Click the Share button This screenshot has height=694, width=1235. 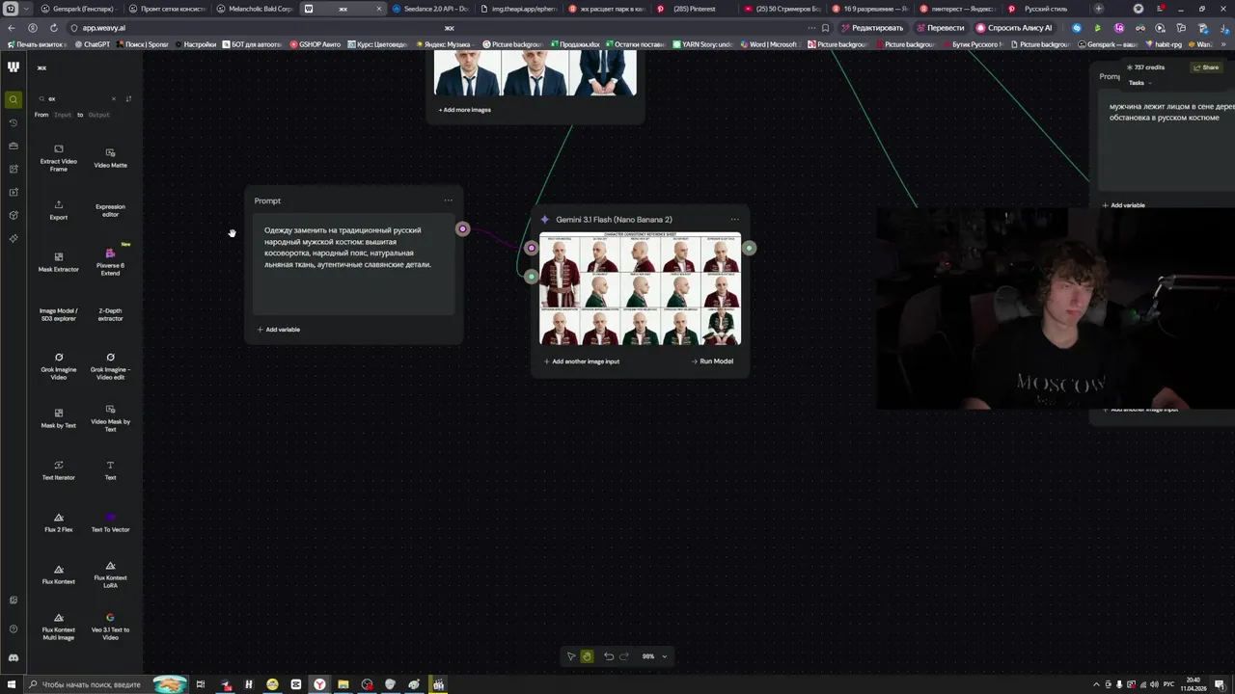click(1206, 67)
